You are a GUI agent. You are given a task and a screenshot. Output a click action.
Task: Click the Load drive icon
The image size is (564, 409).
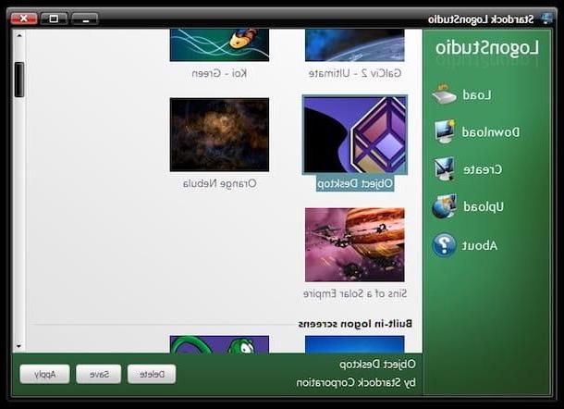444,94
